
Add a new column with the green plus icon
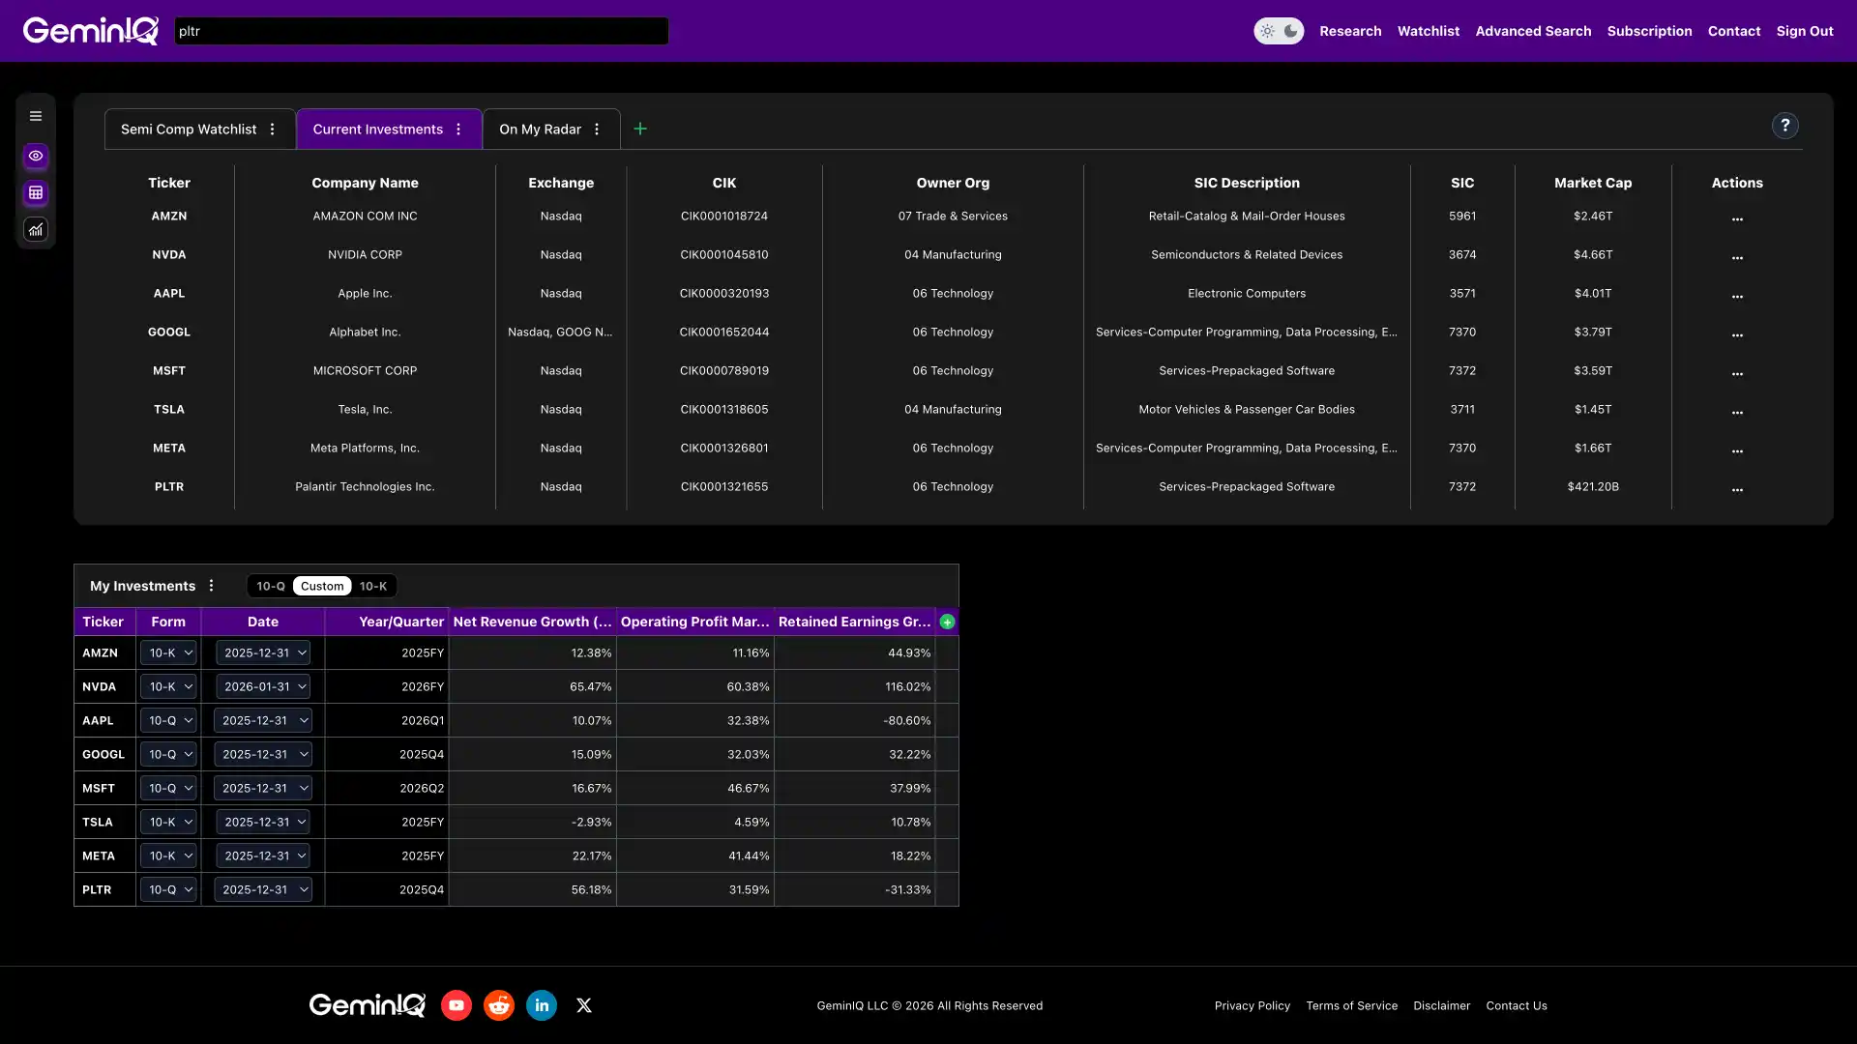pyautogui.click(x=946, y=622)
